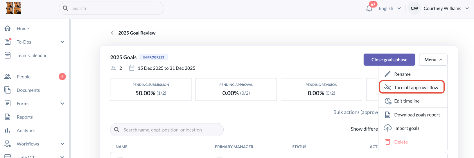Click the calendar icon beside the date range

click(132, 68)
